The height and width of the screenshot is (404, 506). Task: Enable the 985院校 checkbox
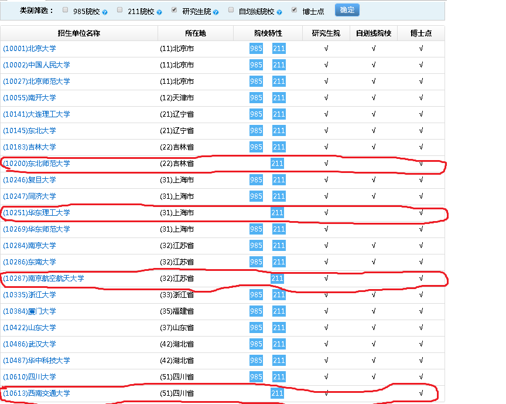click(x=64, y=9)
